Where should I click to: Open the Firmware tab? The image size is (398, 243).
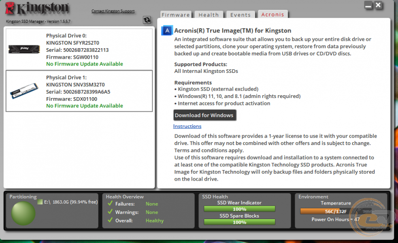click(176, 15)
